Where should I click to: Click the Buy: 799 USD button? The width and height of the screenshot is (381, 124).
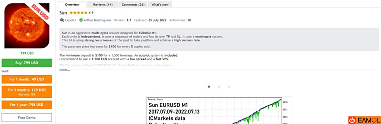[x=27, y=63]
